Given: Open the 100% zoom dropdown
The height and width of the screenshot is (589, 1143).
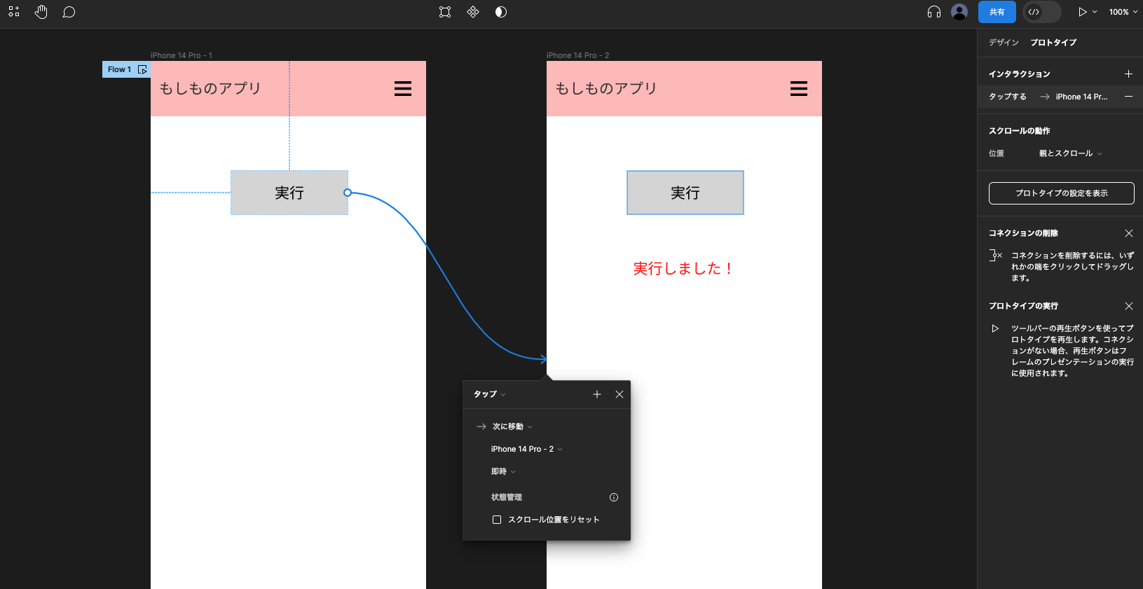Looking at the screenshot, I should coord(1123,12).
